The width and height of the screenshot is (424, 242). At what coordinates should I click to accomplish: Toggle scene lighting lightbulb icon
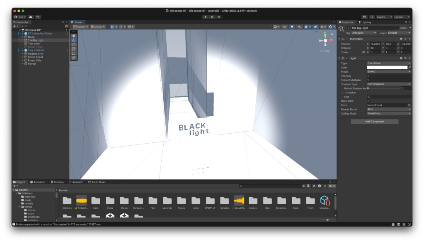pos(291,27)
